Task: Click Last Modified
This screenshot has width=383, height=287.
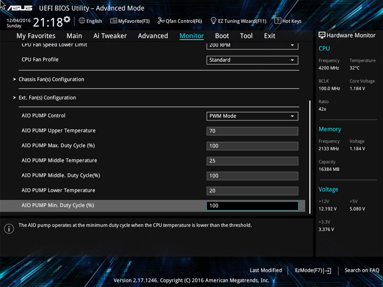Action: tap(266, 271)
